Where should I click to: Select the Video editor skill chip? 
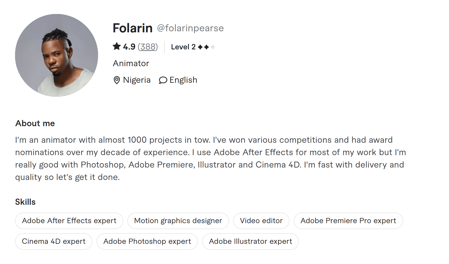tap(261, 221)
